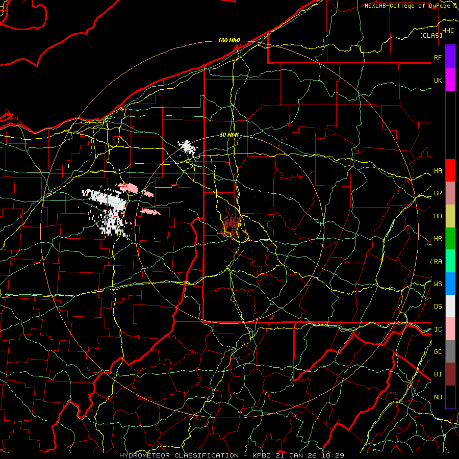Image resolution: width=459 pixels, height=459 pixels.
Task: Click the ND black legend swatch
Action: (450, 397)
